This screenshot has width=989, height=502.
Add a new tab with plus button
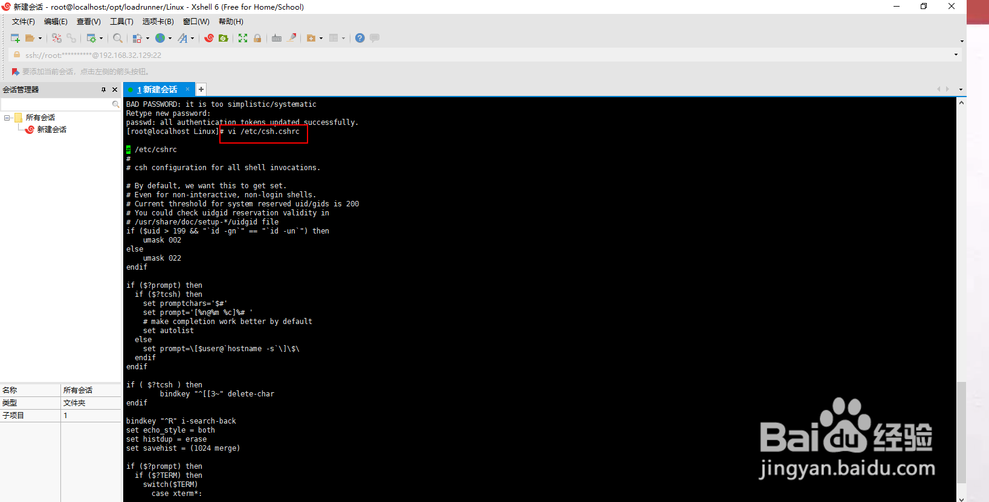(x=201, y=89)
